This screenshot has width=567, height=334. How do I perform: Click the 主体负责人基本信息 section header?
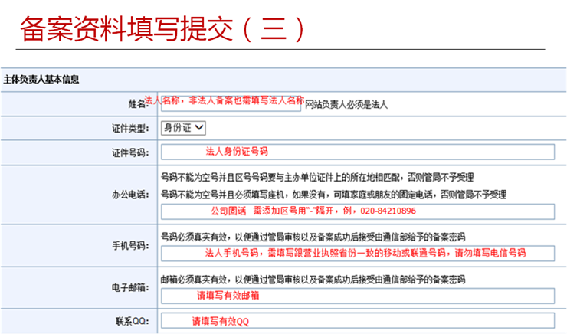tap(42, 79)
